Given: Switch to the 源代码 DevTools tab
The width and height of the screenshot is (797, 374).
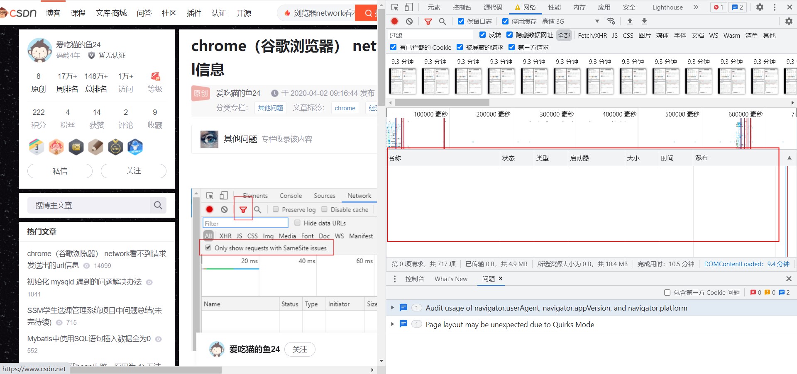Looking at the screenshot, I should click(x=493, y=7).
